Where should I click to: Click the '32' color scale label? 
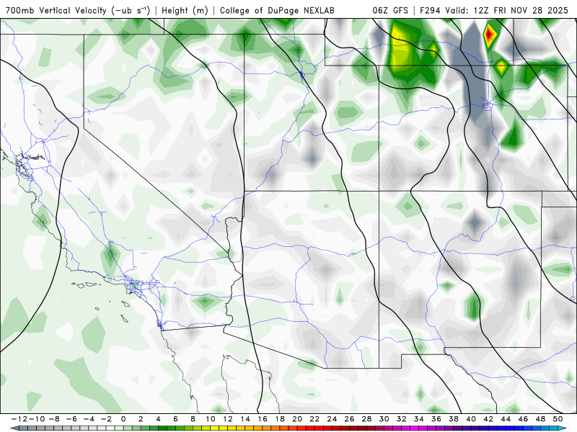[402, 419]
